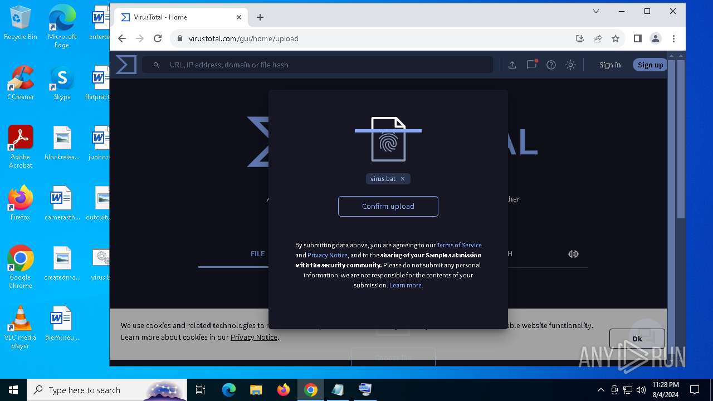713x401 pixels.
Task: Open Firefox desktop shortcut
Action: (x=21, y=203)
